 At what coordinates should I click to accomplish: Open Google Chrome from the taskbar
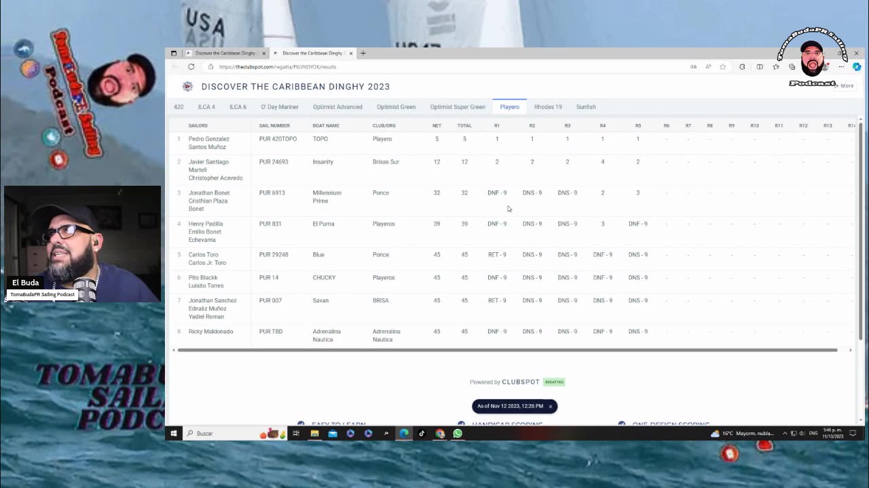click(x=440, y=433)
